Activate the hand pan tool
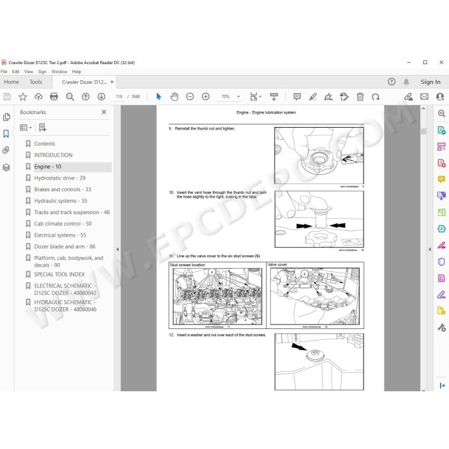 pyautogui.click(x=174, y=97)
